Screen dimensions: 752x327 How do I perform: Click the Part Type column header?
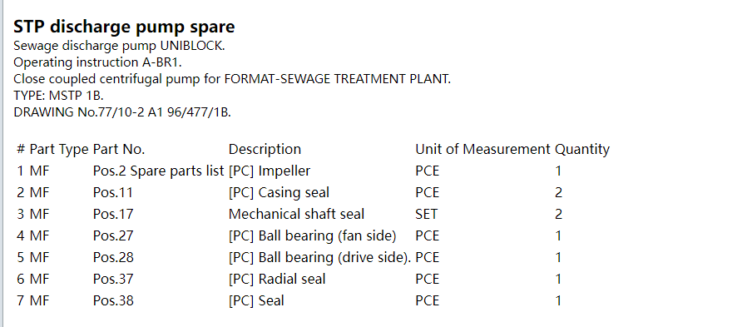(x=59, y=149)
